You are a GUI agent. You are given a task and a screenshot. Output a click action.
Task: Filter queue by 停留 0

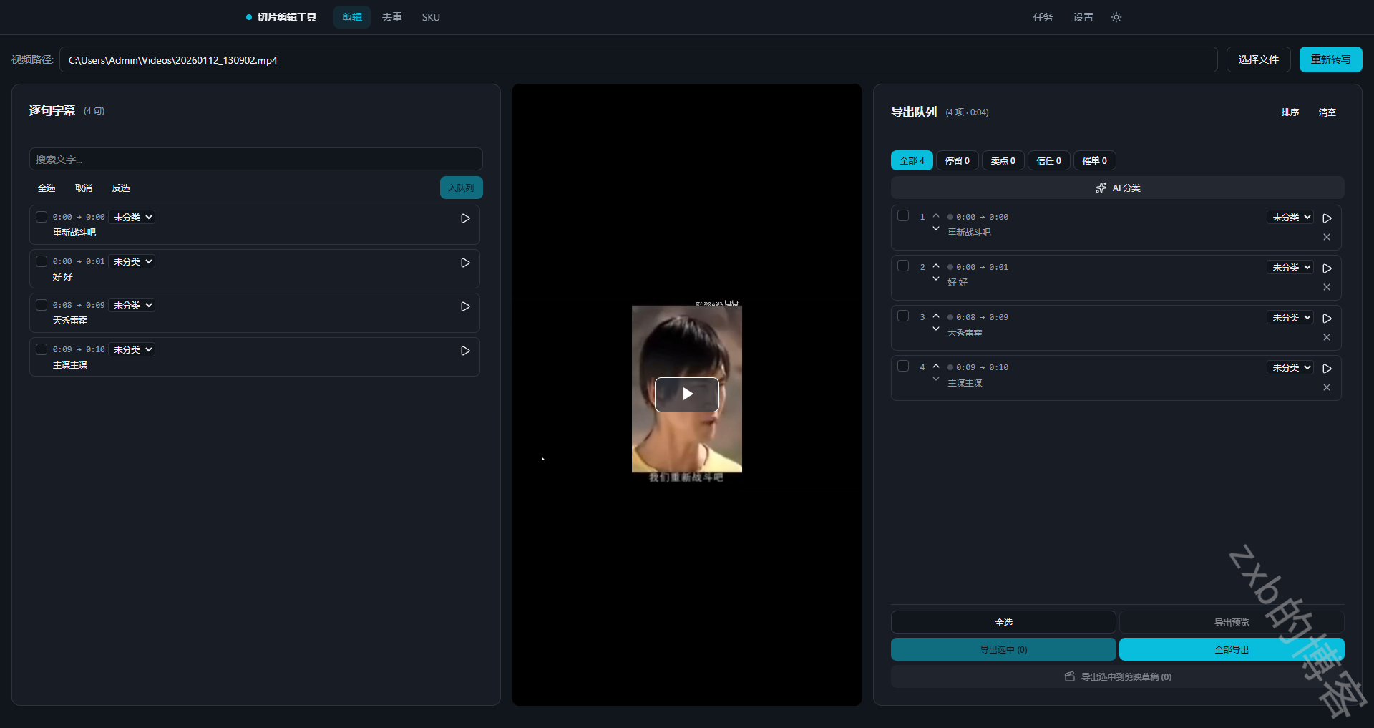pos(958,160)
